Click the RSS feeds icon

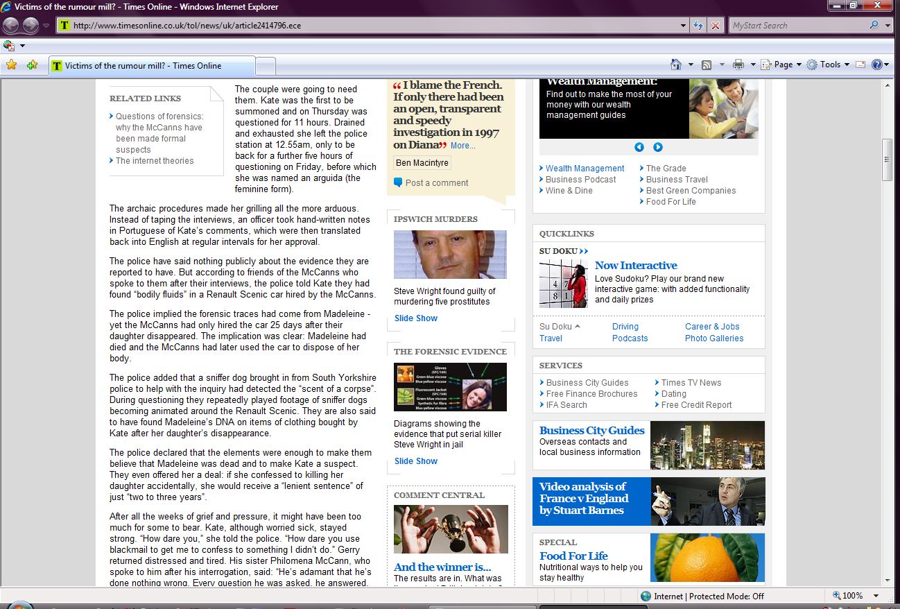[707, 65]
